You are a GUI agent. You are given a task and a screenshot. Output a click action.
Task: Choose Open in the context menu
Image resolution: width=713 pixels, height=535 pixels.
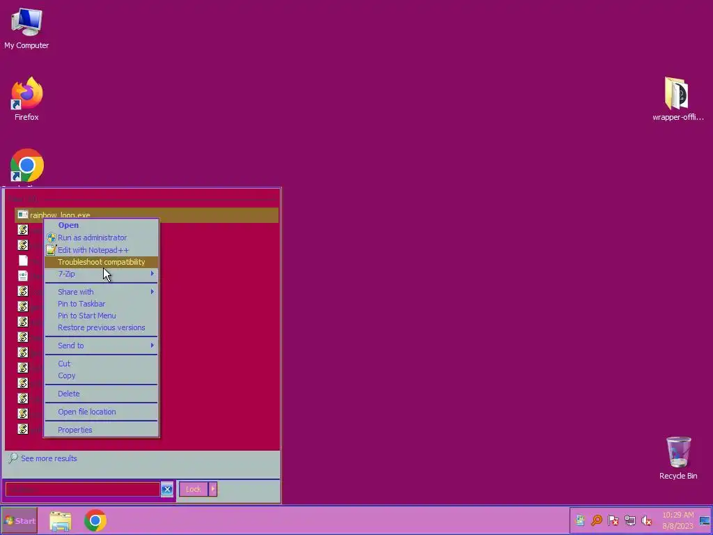click(102, 225)
